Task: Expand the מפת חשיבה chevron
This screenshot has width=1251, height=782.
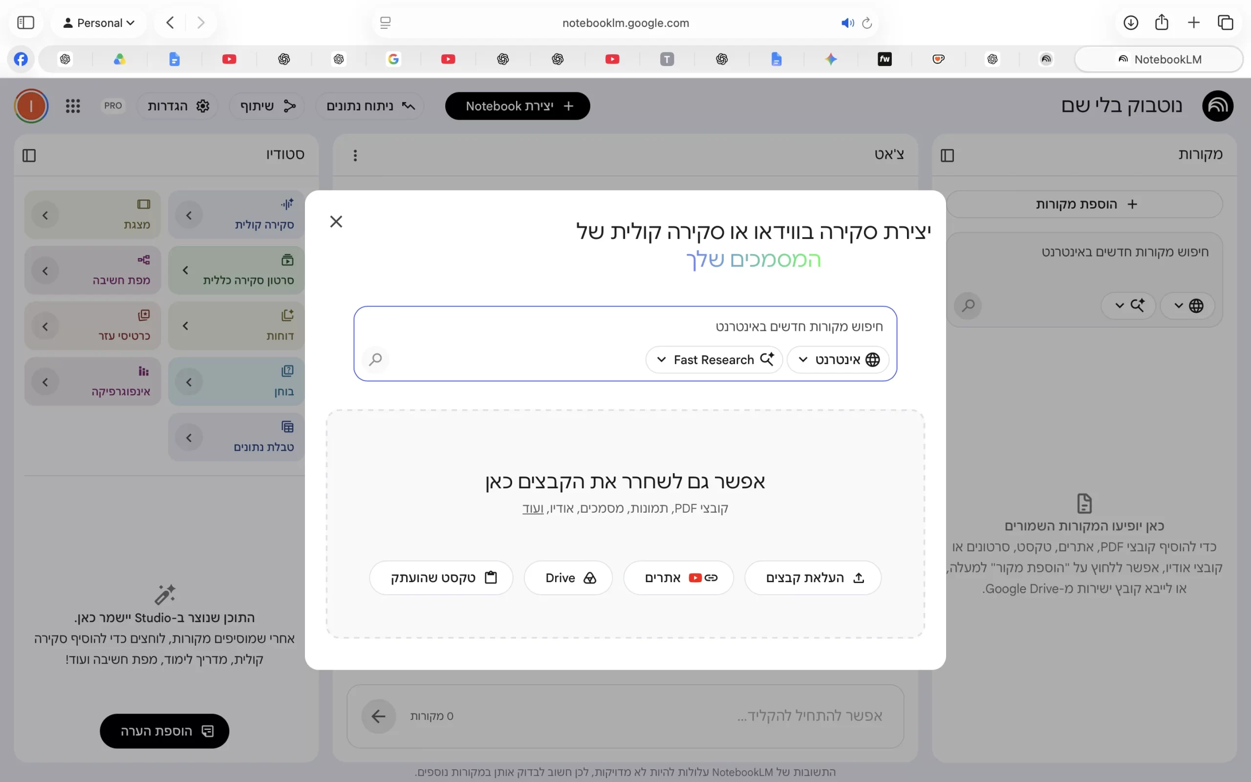Action: [x=45, y=271]
